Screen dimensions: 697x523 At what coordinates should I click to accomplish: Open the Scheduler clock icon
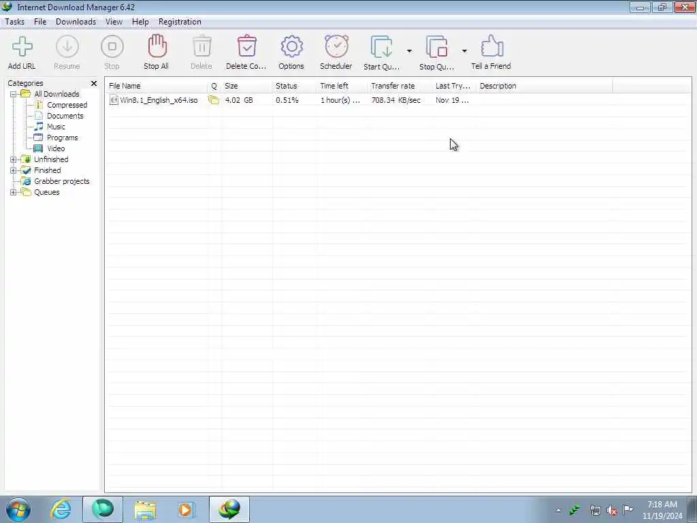pos(336,46)
